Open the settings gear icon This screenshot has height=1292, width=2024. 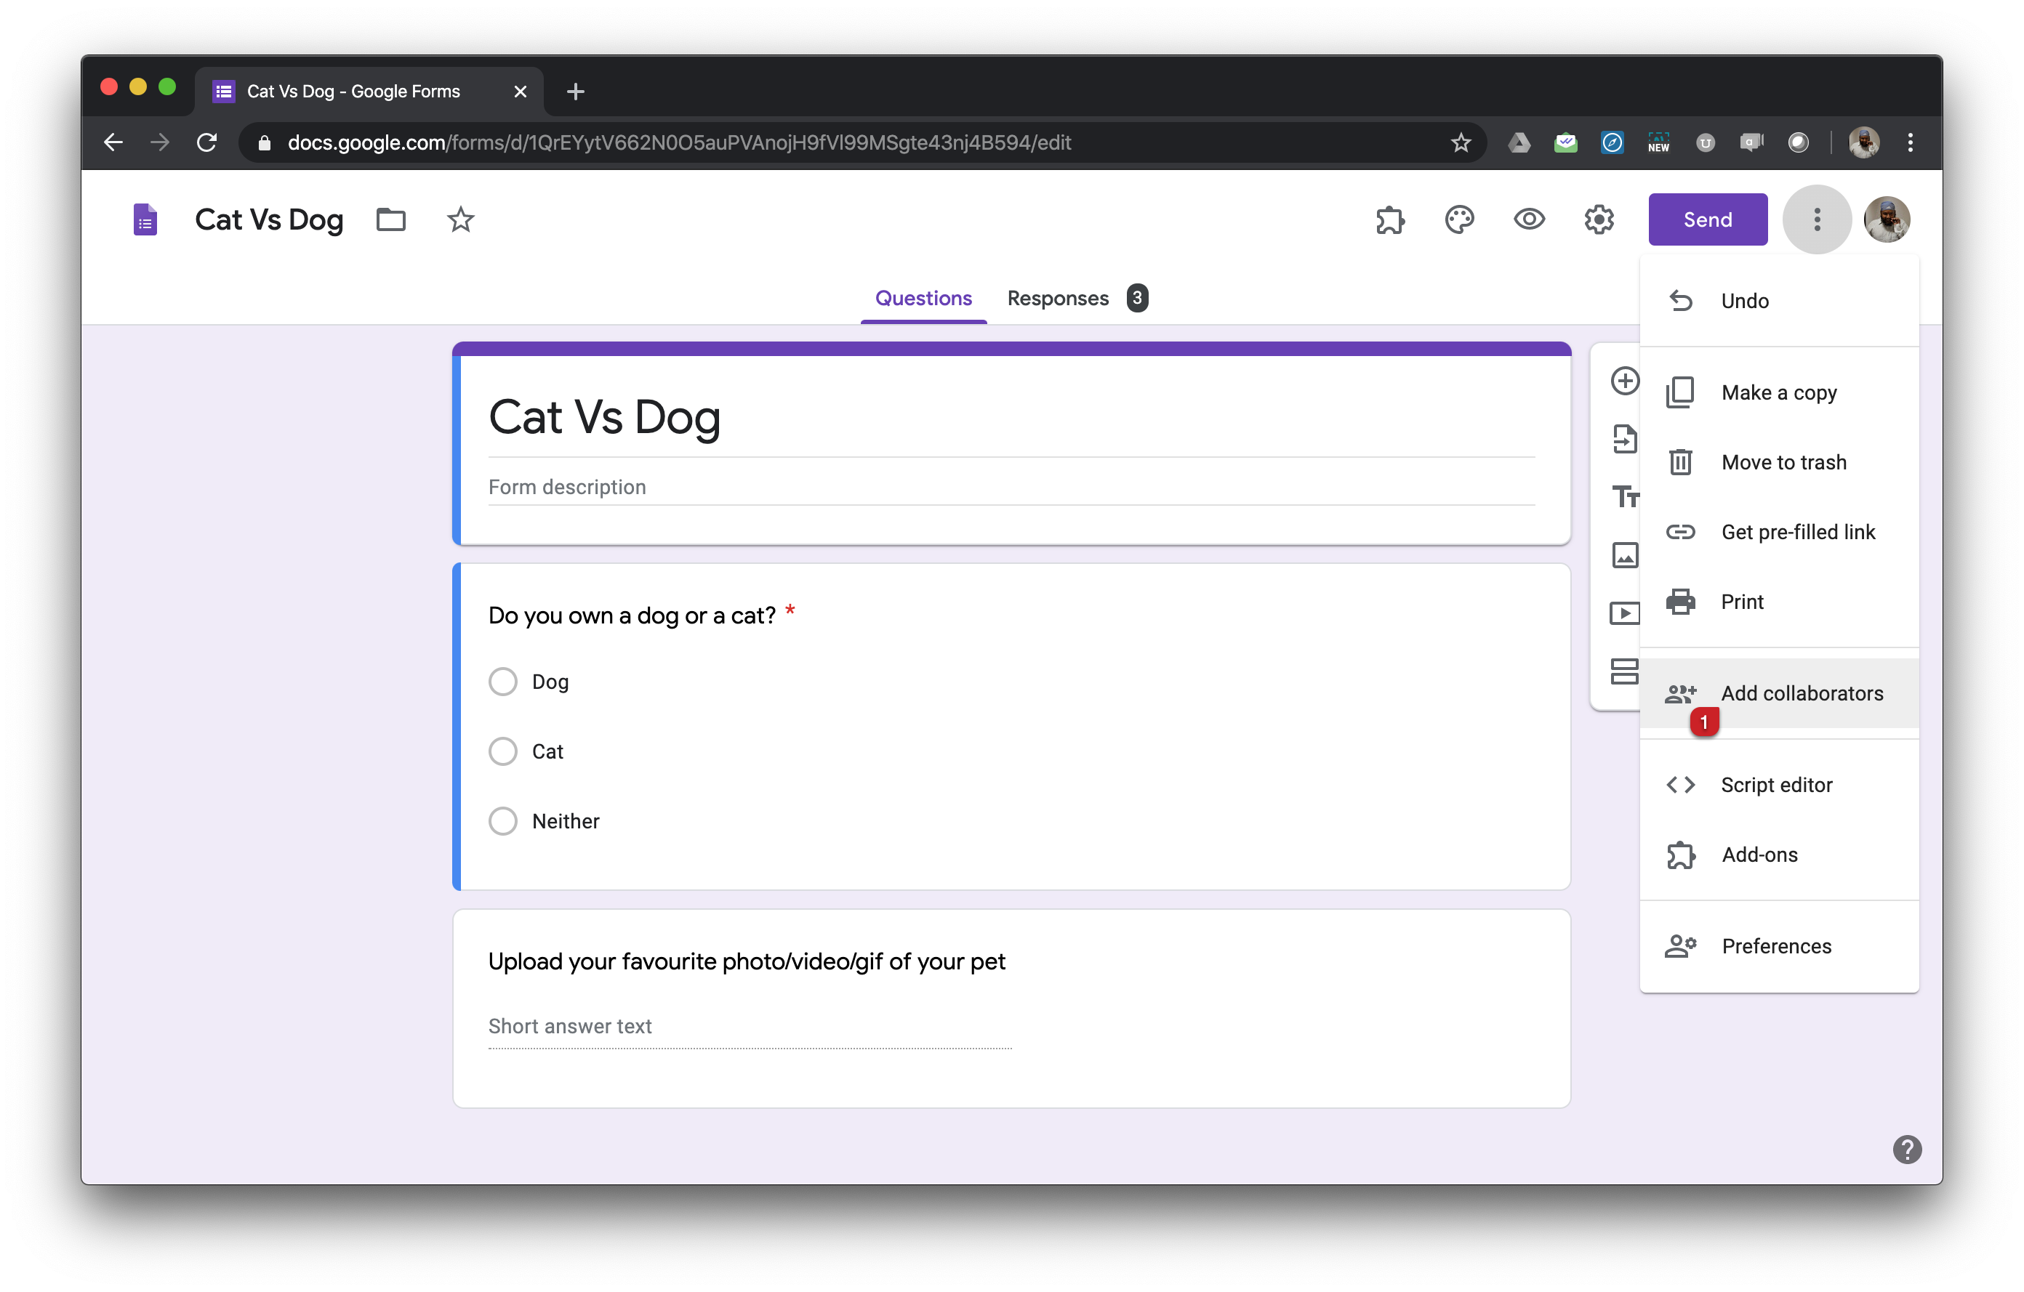tap(1601, 218)
